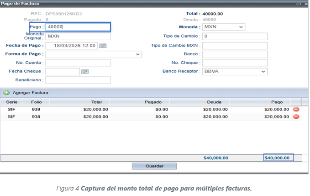Viewport: 310px width, 196px height.
Task: Click the No. Cuenta text box
Action: [x=78, y=63]
